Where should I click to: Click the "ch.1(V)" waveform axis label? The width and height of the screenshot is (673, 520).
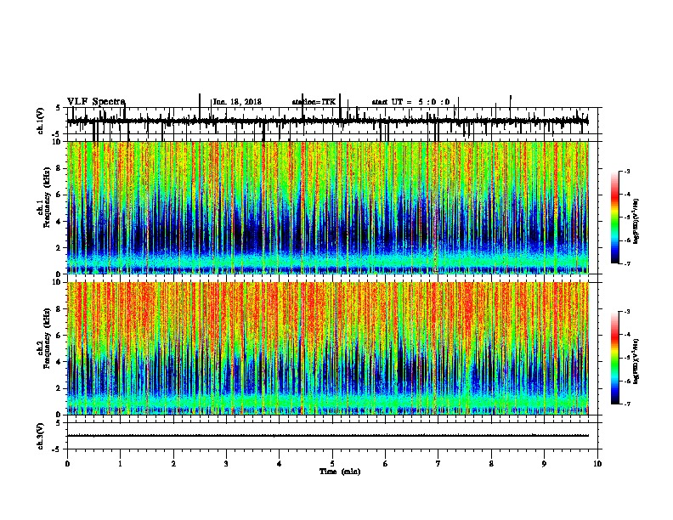click(40, 121)
